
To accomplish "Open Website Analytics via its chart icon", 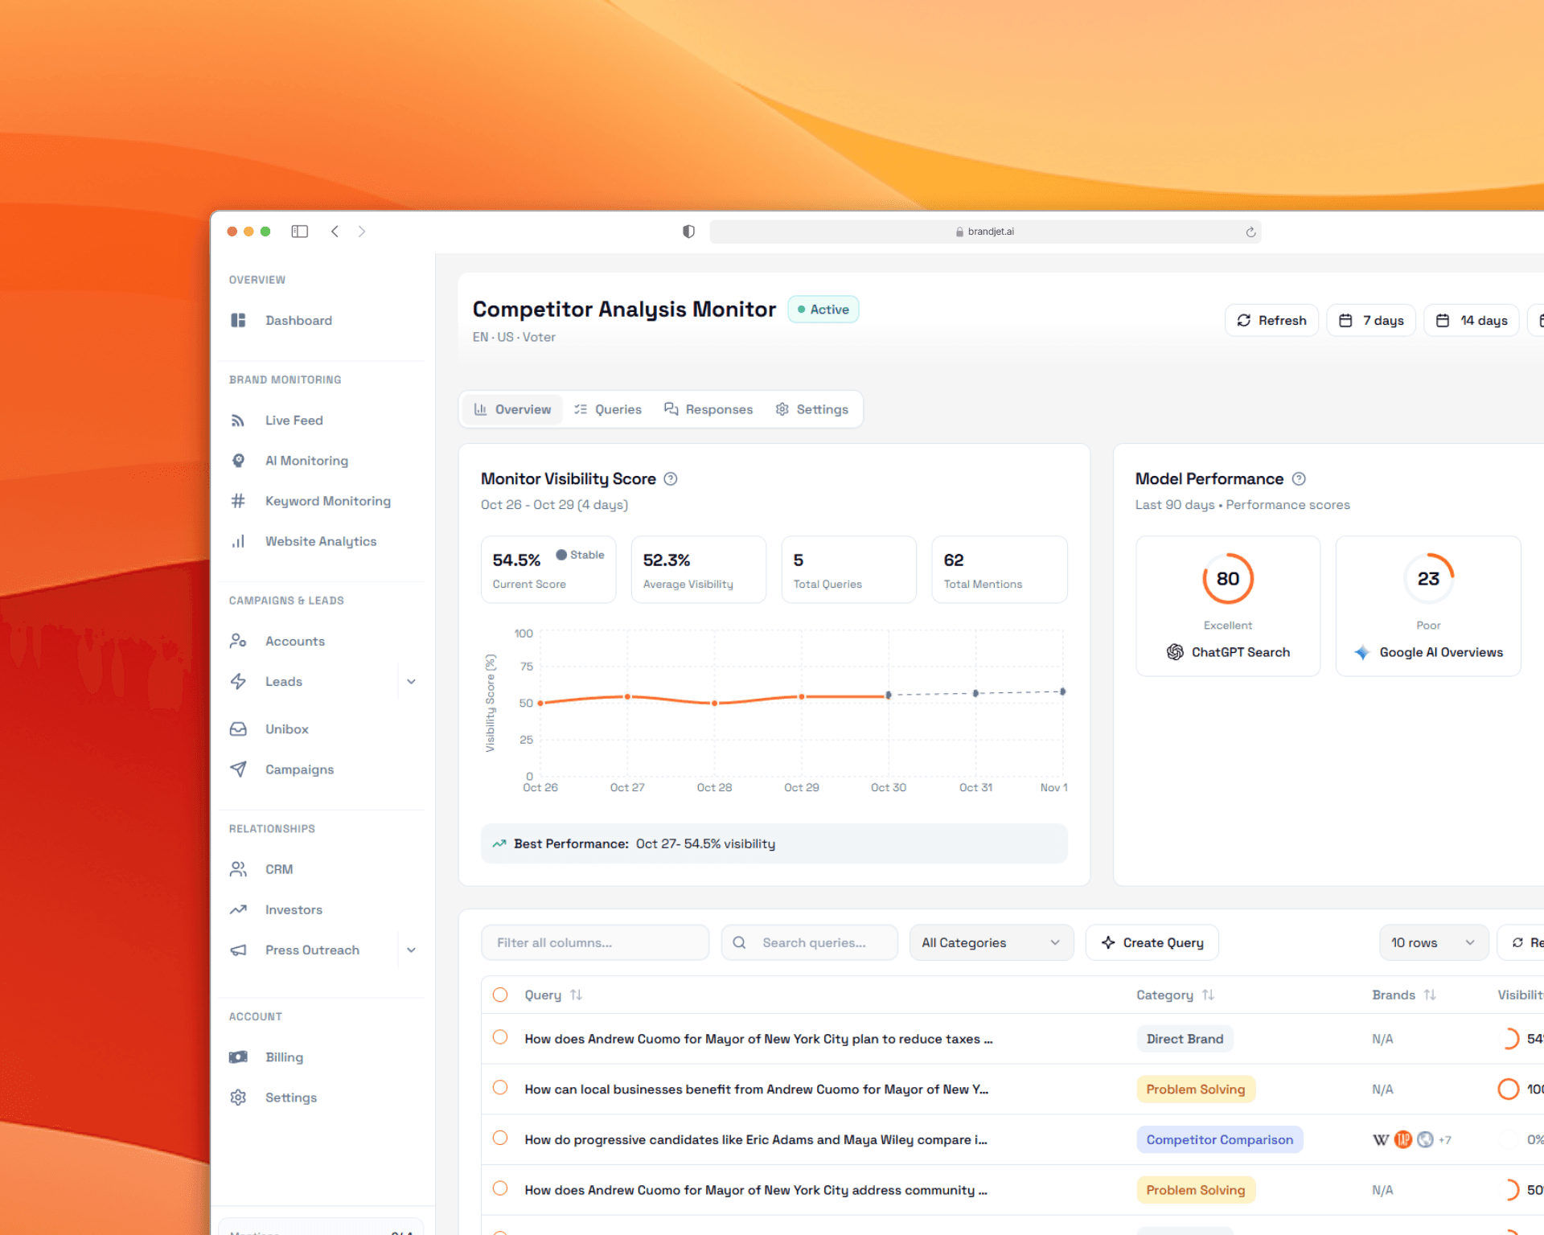I will click(x=238, y=541).
